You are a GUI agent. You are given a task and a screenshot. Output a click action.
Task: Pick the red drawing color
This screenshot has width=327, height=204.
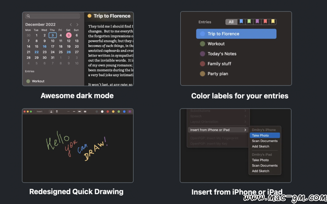(108, 112)
